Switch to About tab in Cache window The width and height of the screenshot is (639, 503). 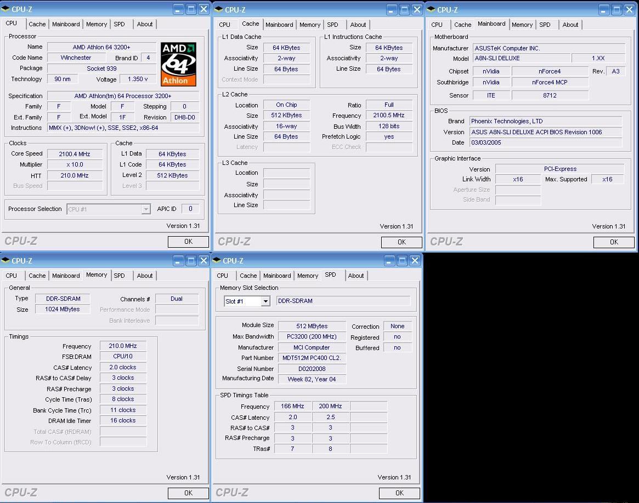[x=358, y=25]
